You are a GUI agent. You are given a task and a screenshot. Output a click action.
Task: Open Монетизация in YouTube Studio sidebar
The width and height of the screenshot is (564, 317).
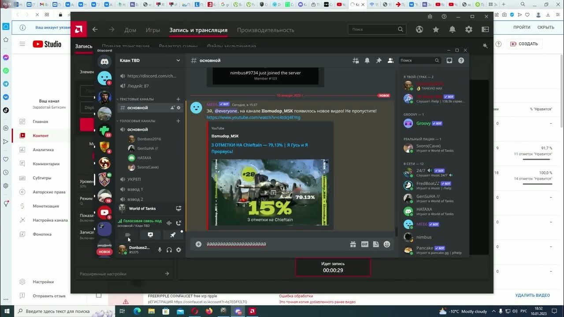click(x=45, y=206)
